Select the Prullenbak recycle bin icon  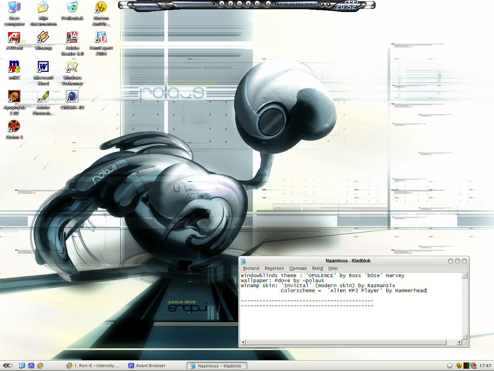click(72, 11)
